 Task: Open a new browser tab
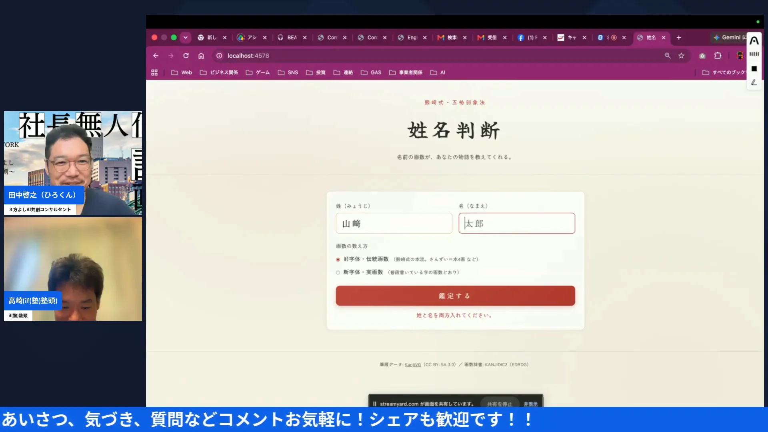(679, 38)
